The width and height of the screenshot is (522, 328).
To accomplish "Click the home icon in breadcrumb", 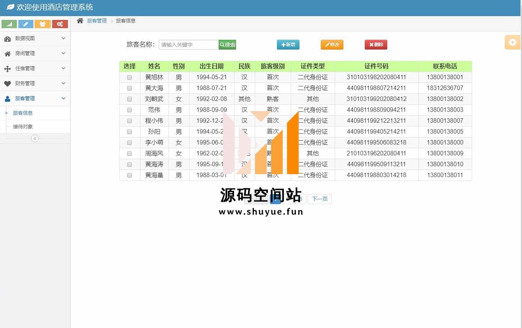I will tap(80, 21).
